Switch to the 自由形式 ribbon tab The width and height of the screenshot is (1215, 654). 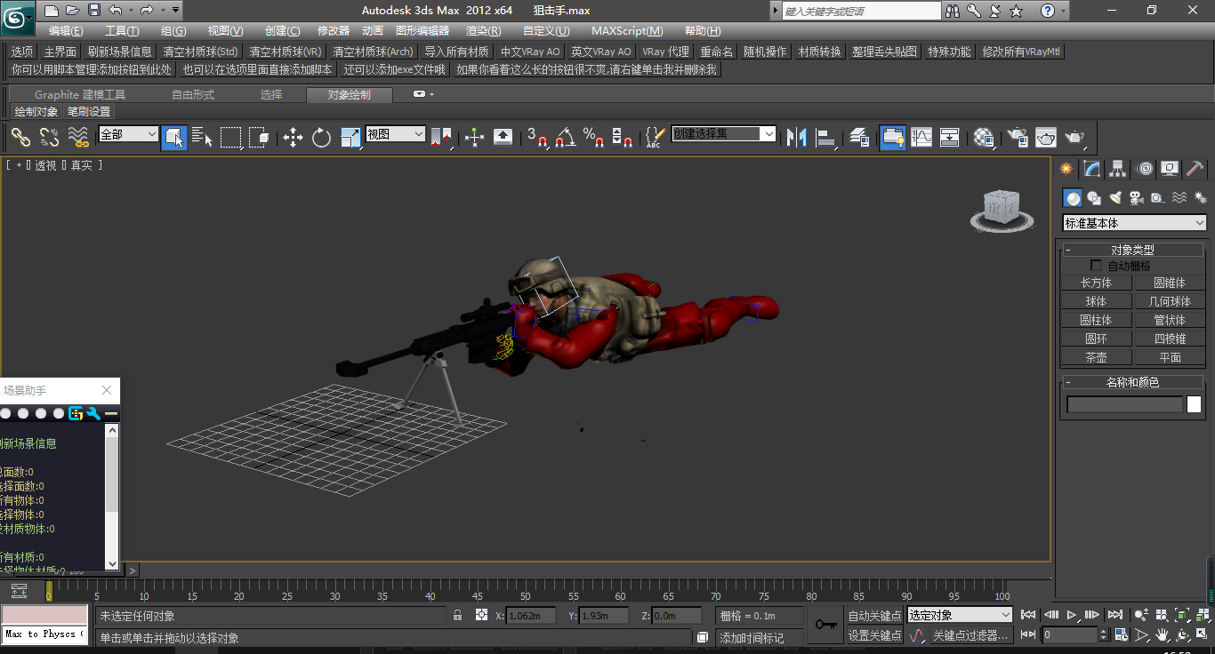click(193, 94)
